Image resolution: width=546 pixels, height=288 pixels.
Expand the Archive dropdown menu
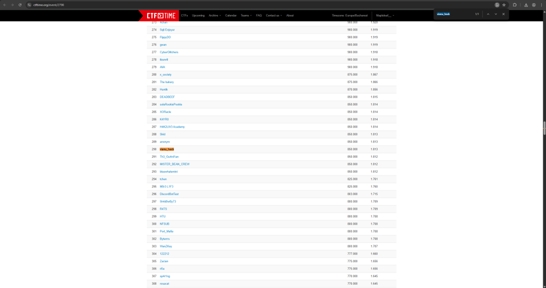tap(214, 15)
